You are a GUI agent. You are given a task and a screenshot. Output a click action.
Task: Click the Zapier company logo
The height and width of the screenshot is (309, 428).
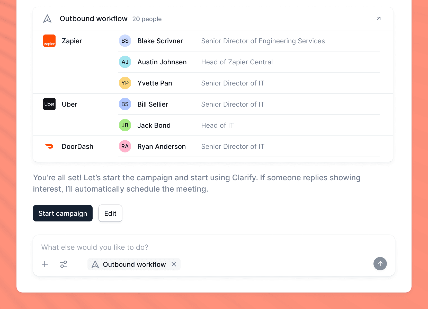pos(49,41)
